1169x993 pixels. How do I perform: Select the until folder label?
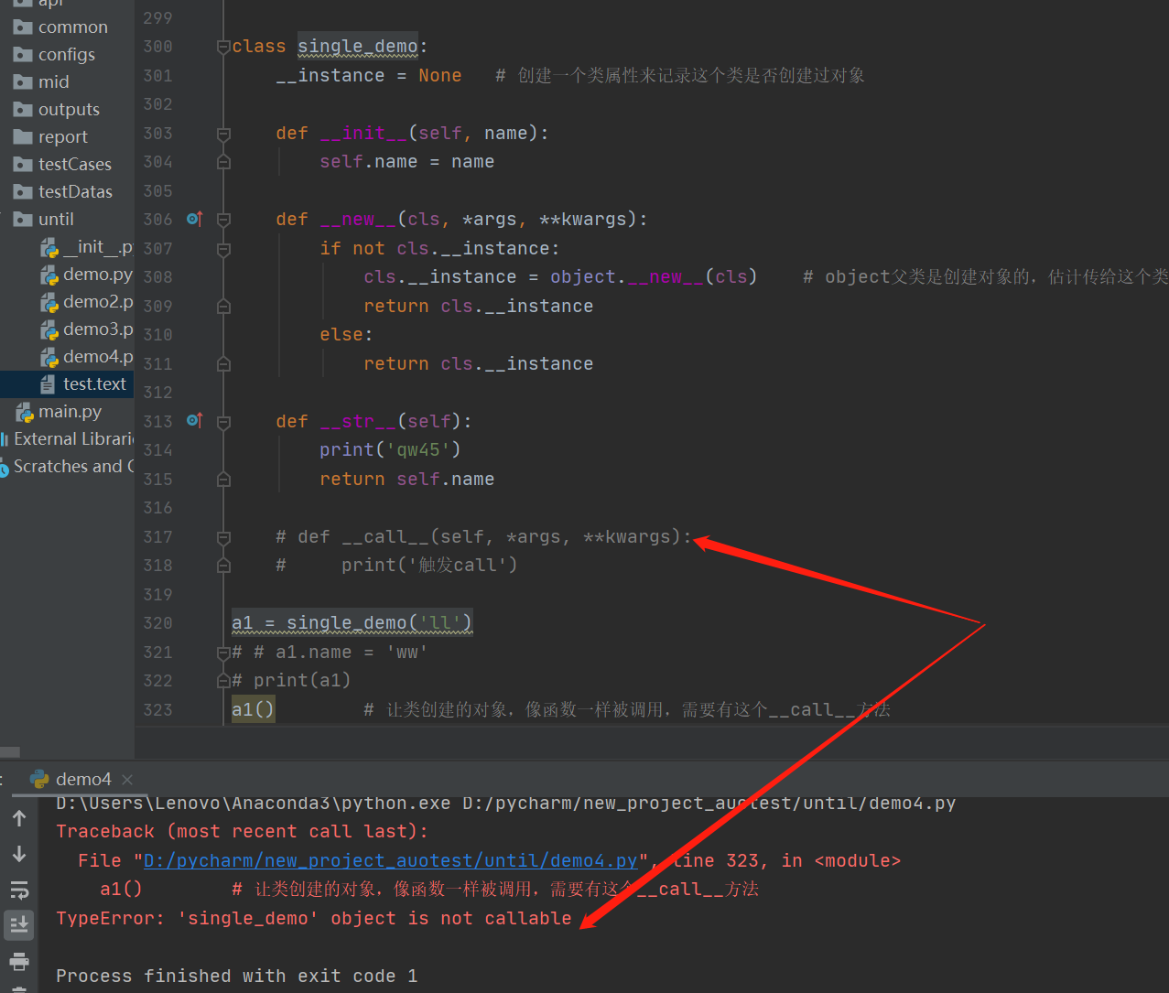click(56, 220)
